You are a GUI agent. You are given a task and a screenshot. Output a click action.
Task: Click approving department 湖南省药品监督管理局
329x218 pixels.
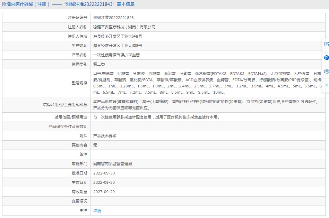pyautogui.click(x=112, y=164)
